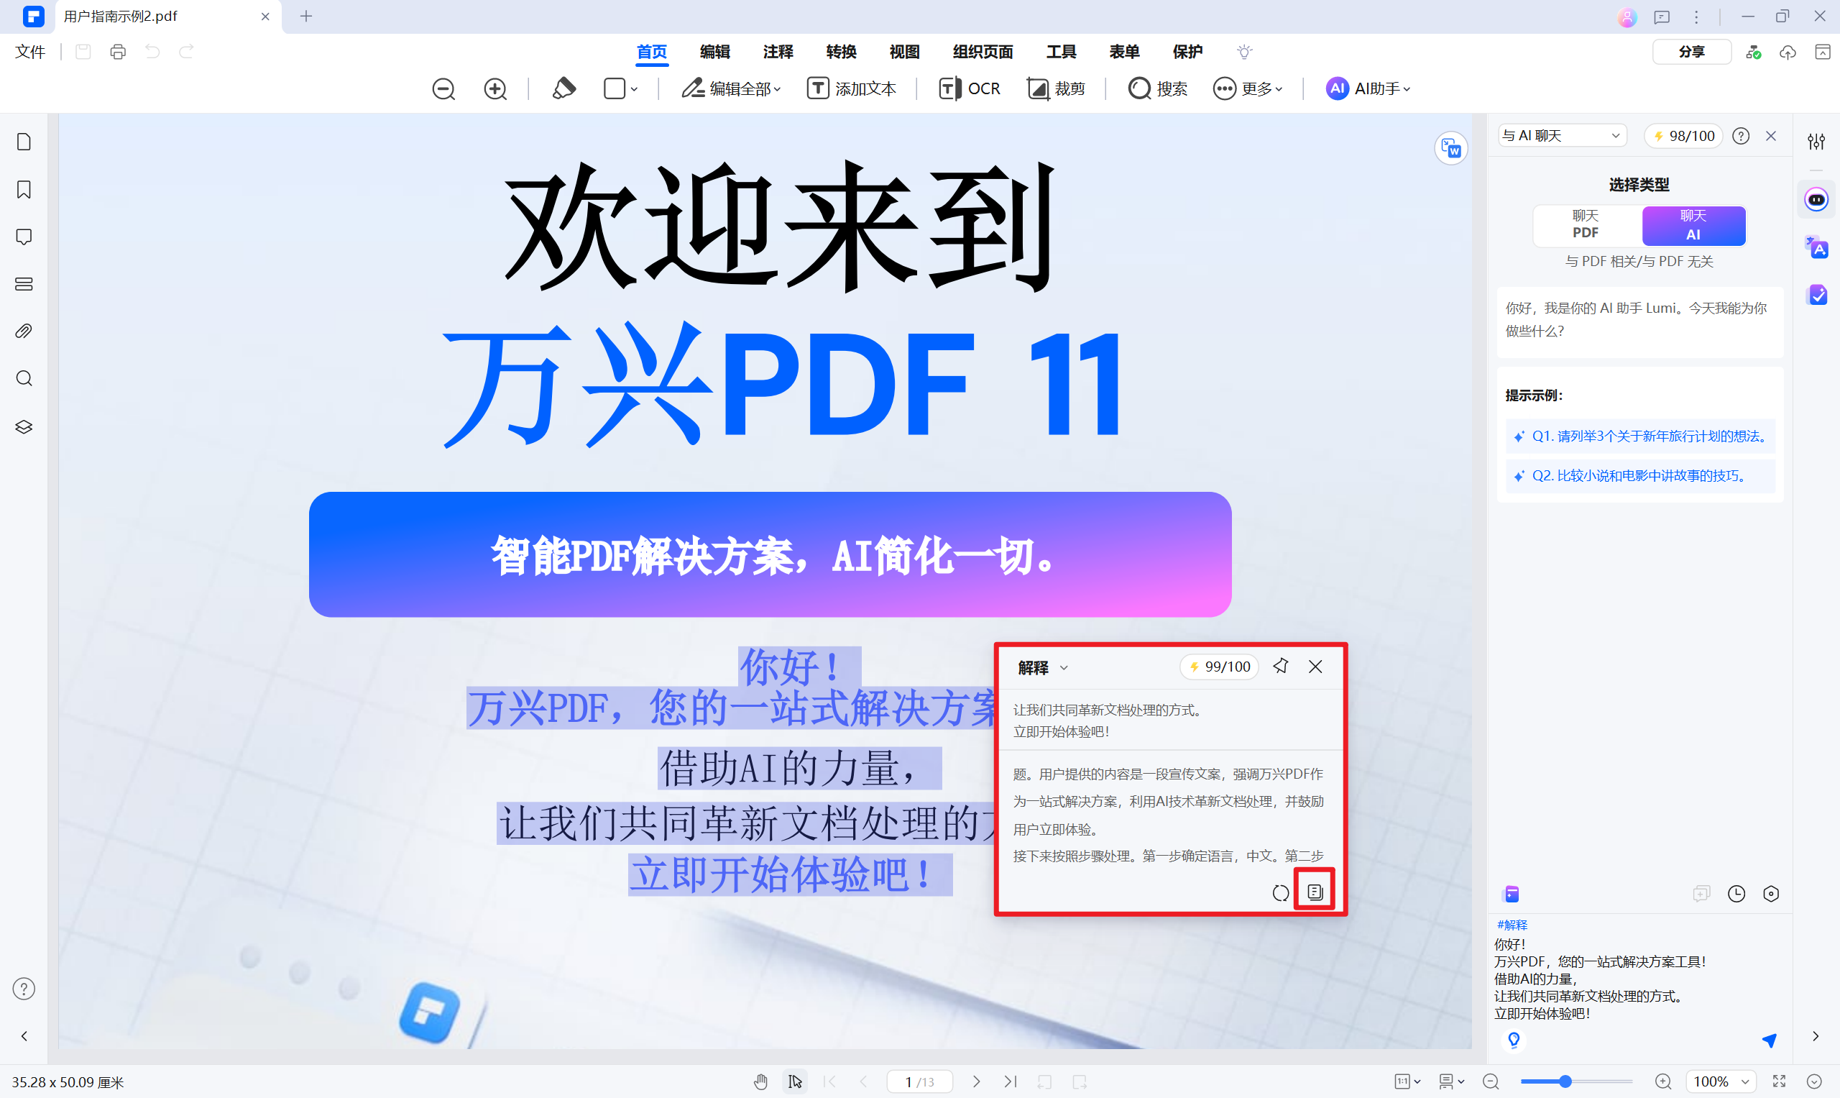Open AI chat history with clock icon
Viewport: 1840px width, 1098px height.
(x=1737, y=893)
